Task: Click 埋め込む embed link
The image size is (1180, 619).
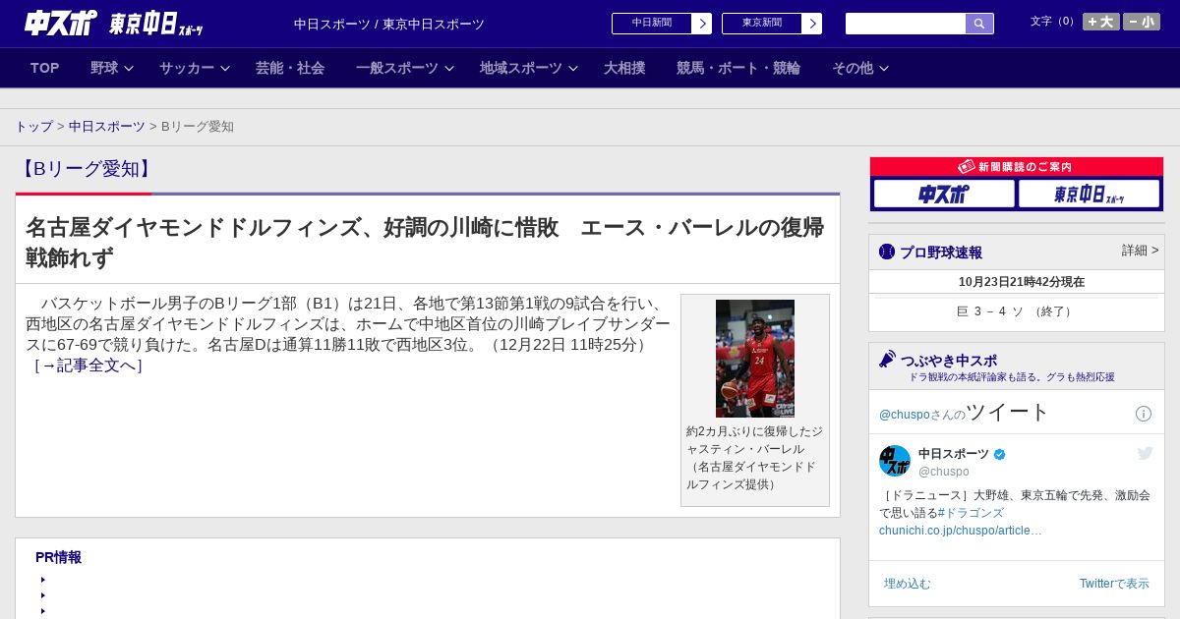Action: (907, 584)
